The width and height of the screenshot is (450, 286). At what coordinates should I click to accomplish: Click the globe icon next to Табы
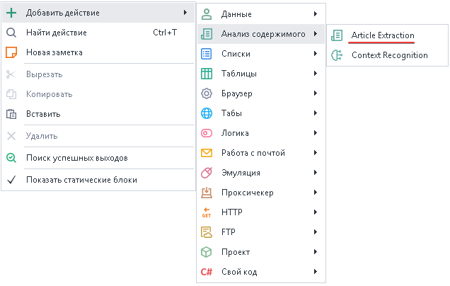(207, 113)
